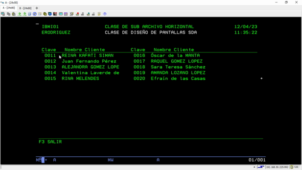The height and width of the screenshot is (170, 302).
Task: Click the 11:35:22 time field
Action: [246, 33]
